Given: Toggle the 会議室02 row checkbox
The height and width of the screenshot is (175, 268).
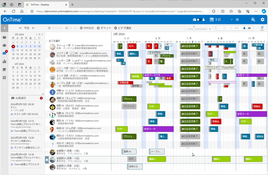Looking at the screenshot, I should [47, 160].
